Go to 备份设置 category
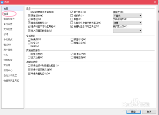 click(8, 24)
